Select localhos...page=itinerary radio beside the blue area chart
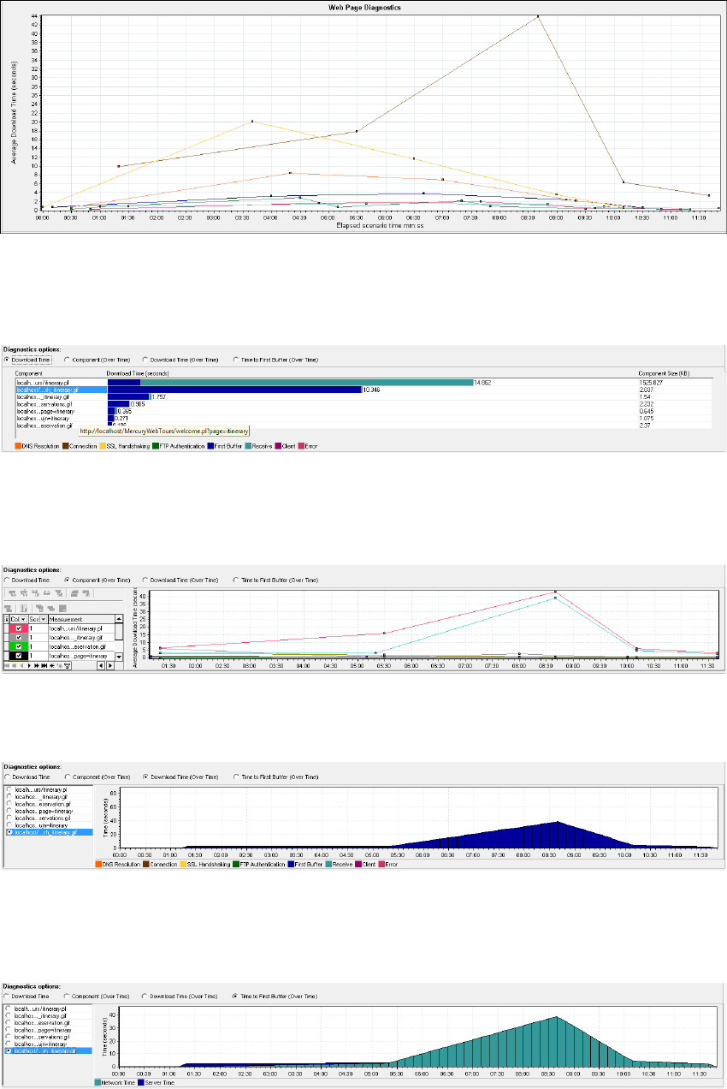This screenshot has height=1089, width=727. pyautogui.click(x=9, y=810)
